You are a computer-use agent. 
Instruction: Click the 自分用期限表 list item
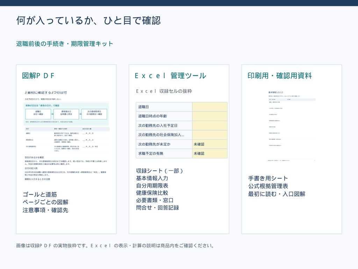coord(152,186)
